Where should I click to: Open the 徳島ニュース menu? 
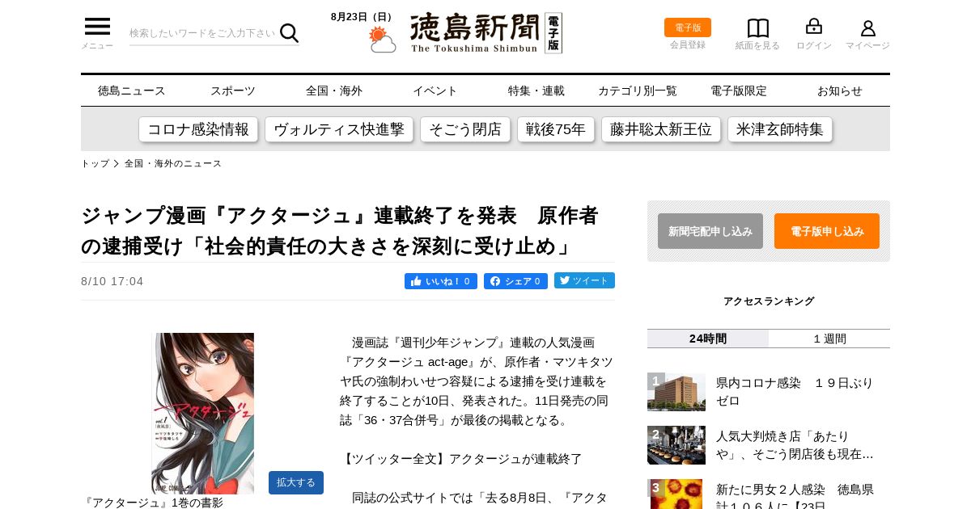pyautogui.click(x=132, y=90)
